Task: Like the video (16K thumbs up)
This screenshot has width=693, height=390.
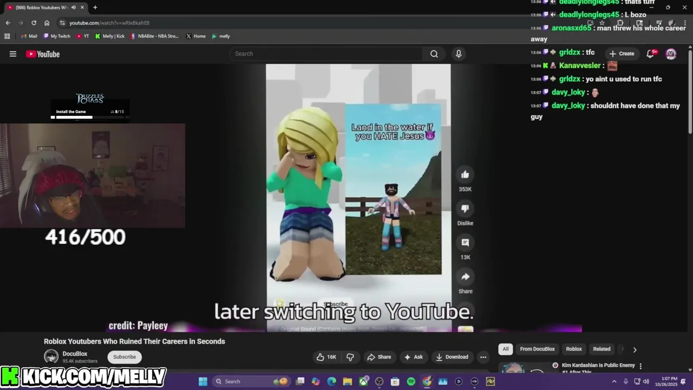Action: click(x=326, y=357)
